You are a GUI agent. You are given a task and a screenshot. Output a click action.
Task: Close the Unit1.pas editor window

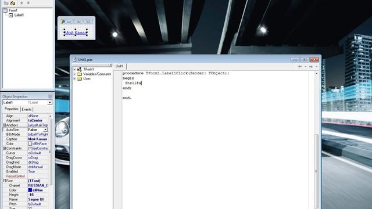click(314, 59)
